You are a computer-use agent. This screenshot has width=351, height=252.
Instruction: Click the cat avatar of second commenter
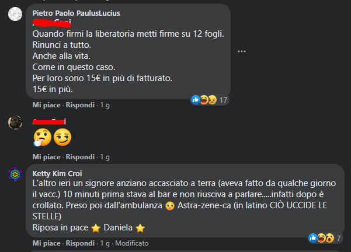click(15, 122)
